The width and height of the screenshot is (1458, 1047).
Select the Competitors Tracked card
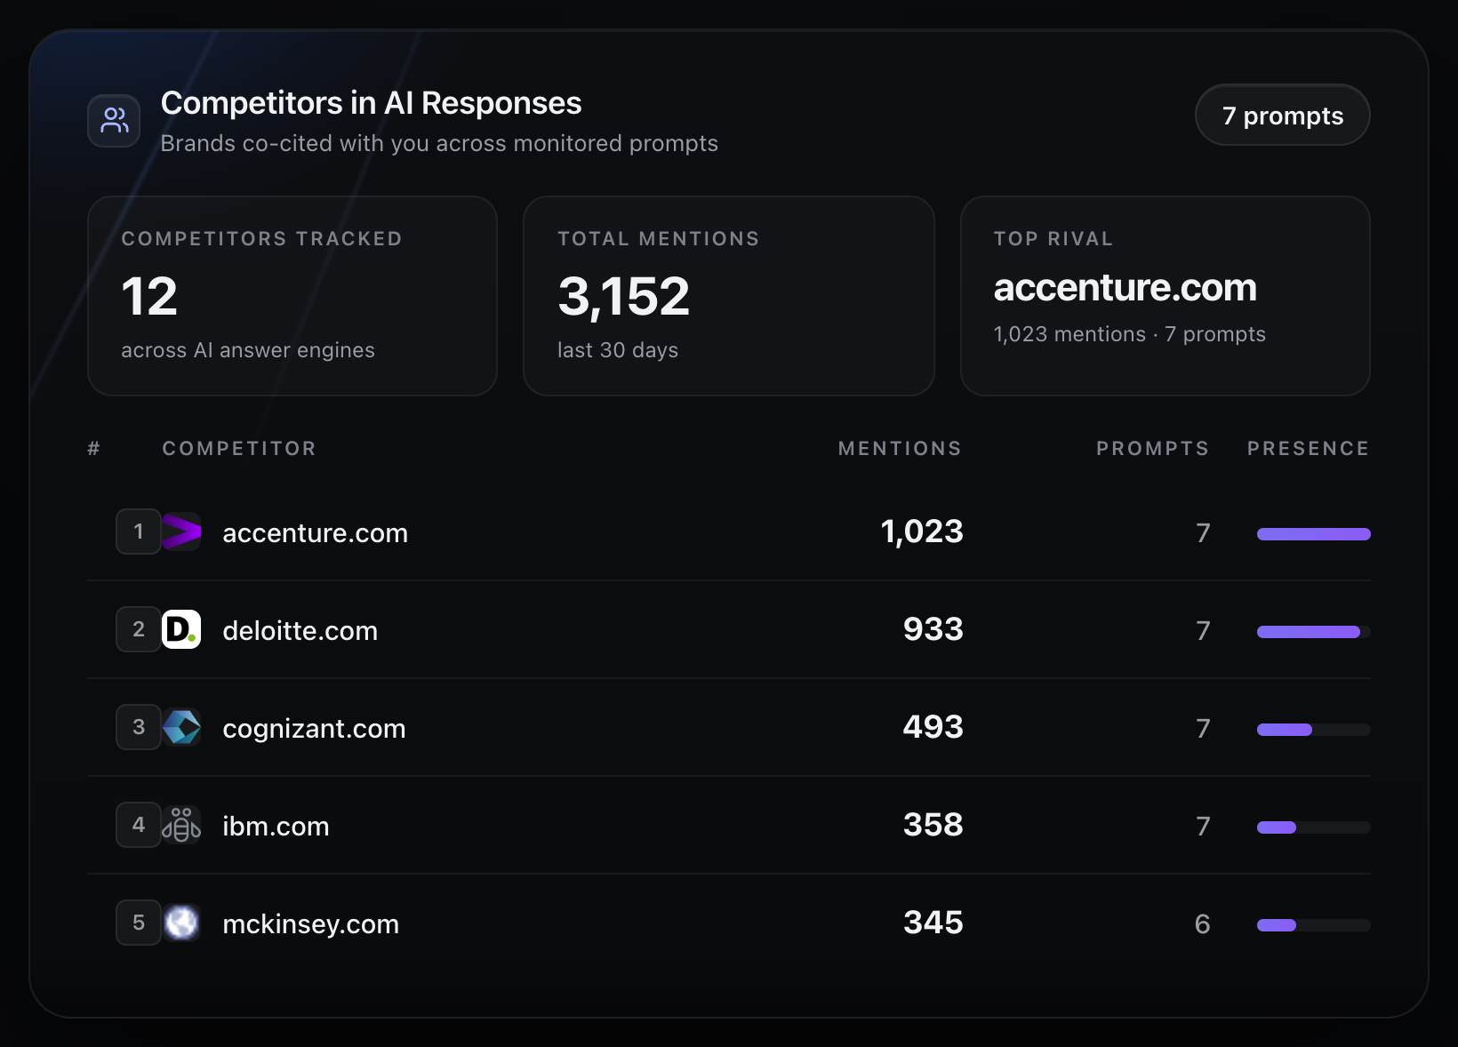click(x=292, y=296)
